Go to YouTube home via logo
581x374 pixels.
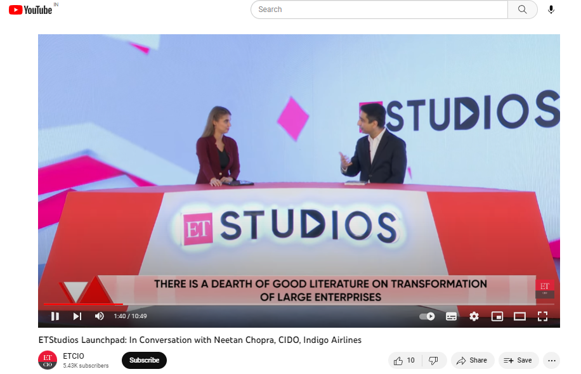pos(30,10)
